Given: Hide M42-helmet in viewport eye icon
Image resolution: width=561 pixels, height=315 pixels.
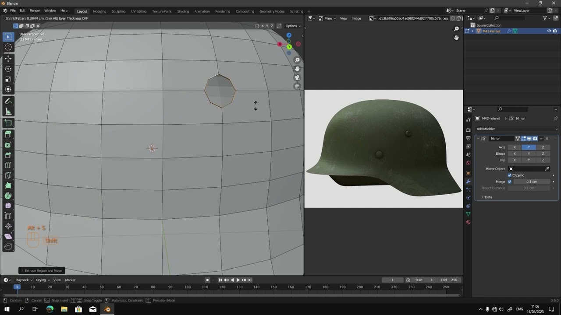Looking at the screenshot, I should click(x=549, y=31).
